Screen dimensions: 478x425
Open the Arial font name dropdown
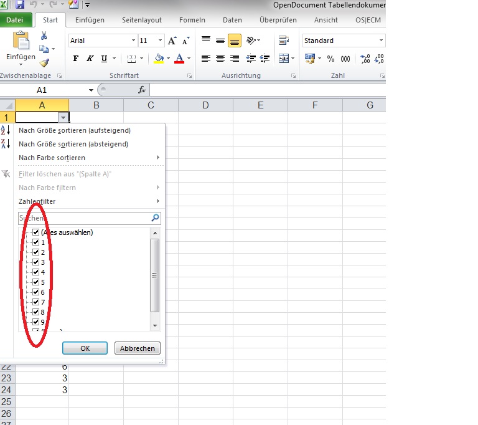[x=133, y=41]
